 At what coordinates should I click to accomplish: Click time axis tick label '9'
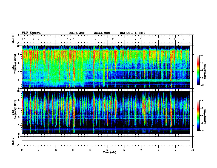pyautogui.click(x=175, y=150)
